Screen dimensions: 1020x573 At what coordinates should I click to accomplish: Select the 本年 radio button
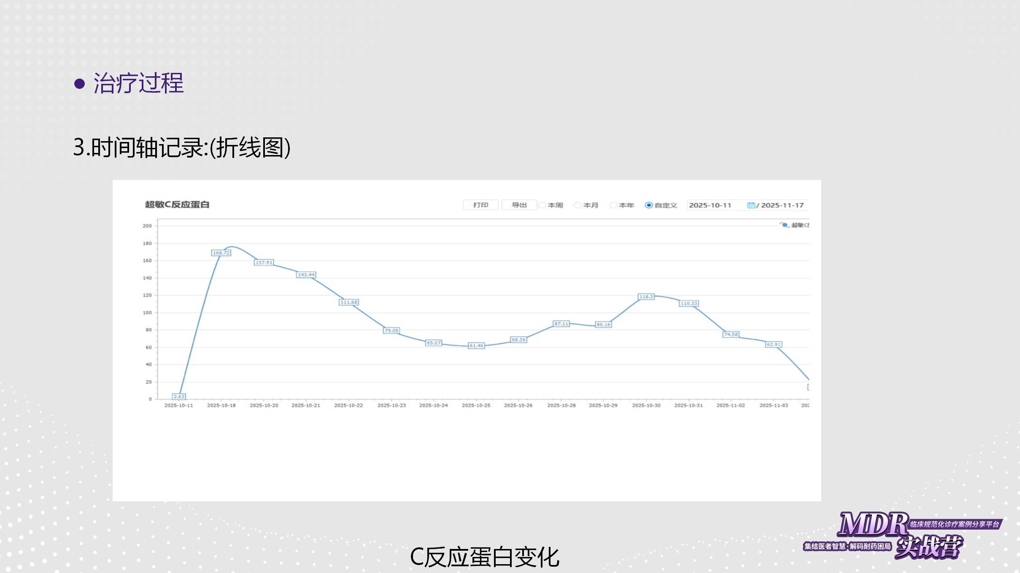coord(614,205)
